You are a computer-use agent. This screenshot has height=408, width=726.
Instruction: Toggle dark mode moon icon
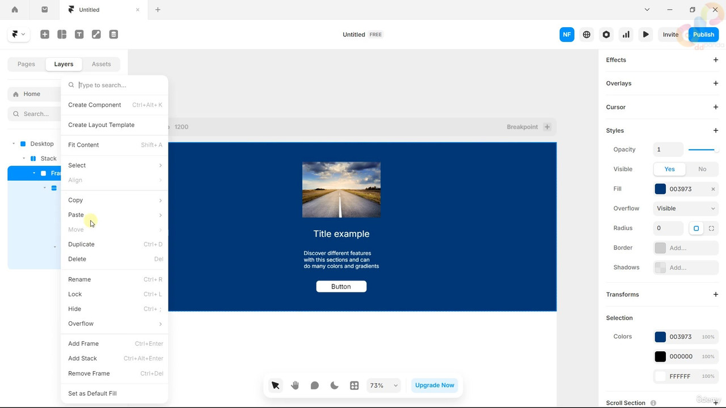335,385
